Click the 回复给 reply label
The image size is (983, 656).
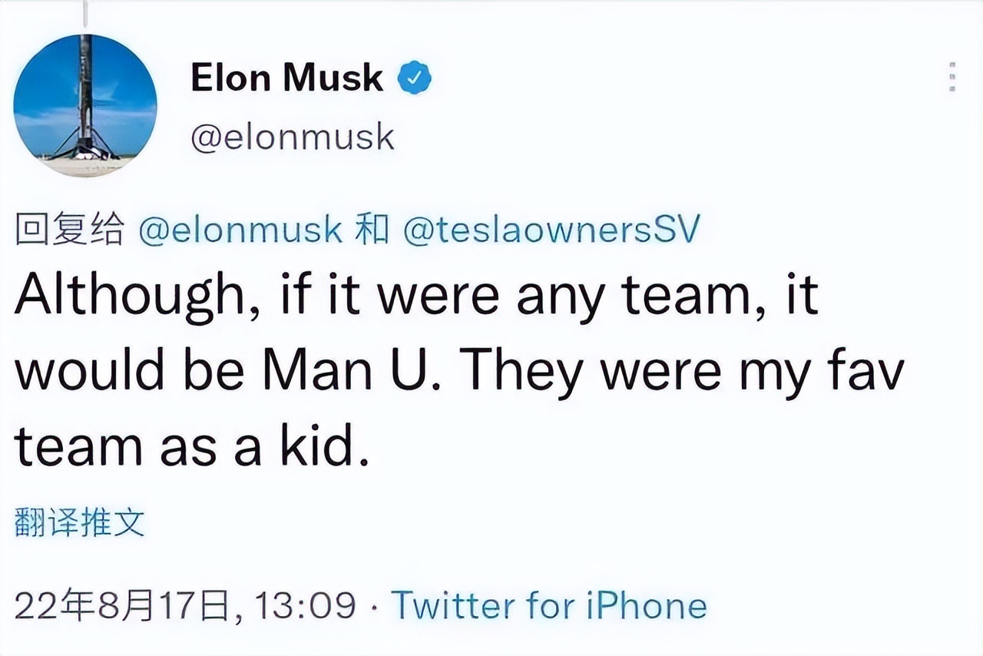69,230
